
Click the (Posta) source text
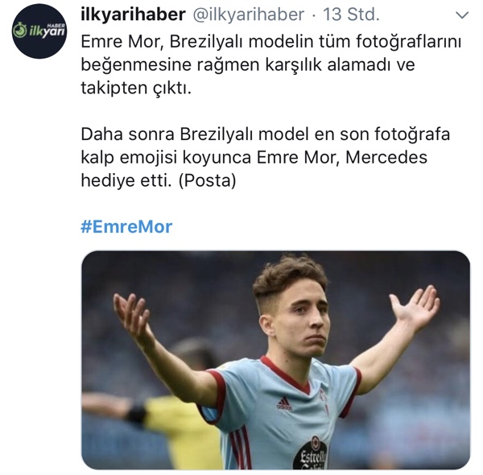click(x=208, y=180)
